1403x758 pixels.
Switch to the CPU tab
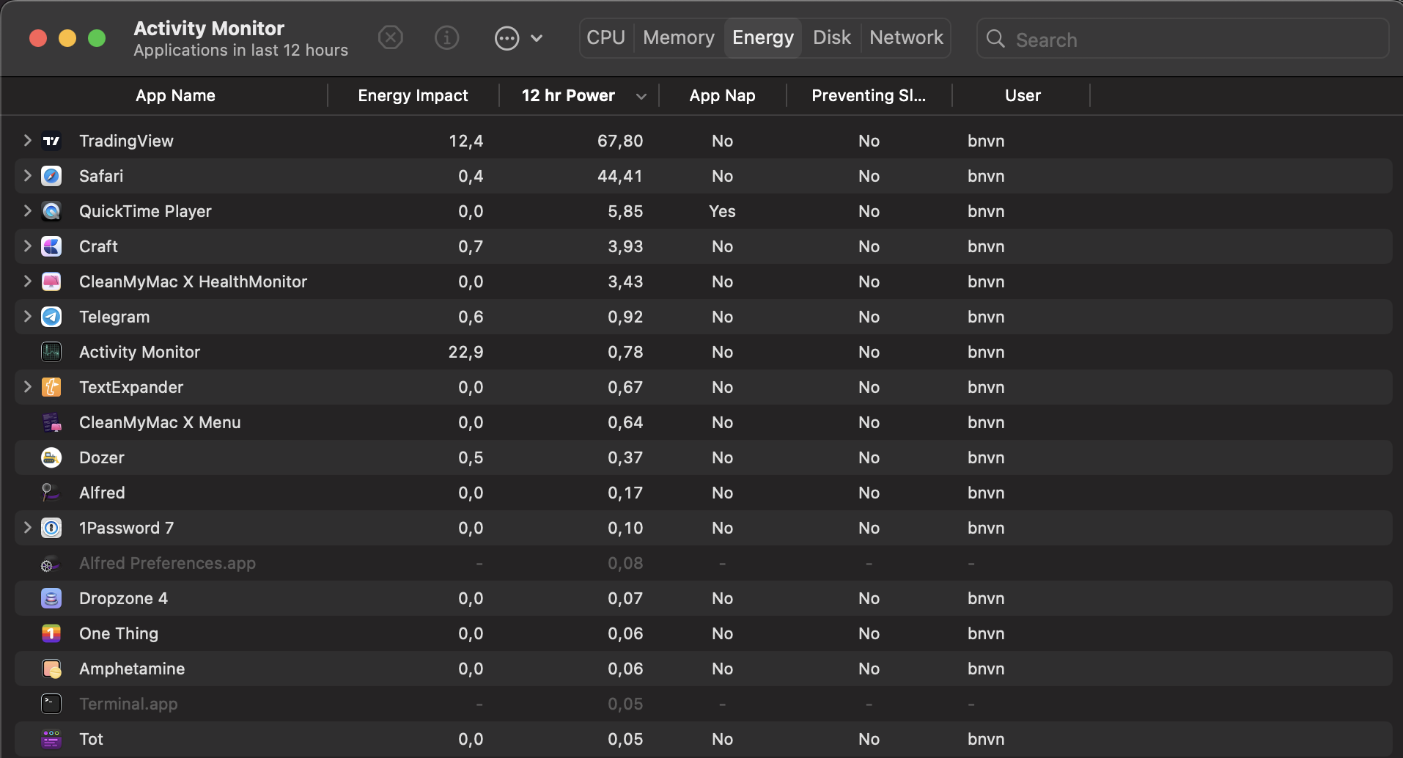pos(605,37)
